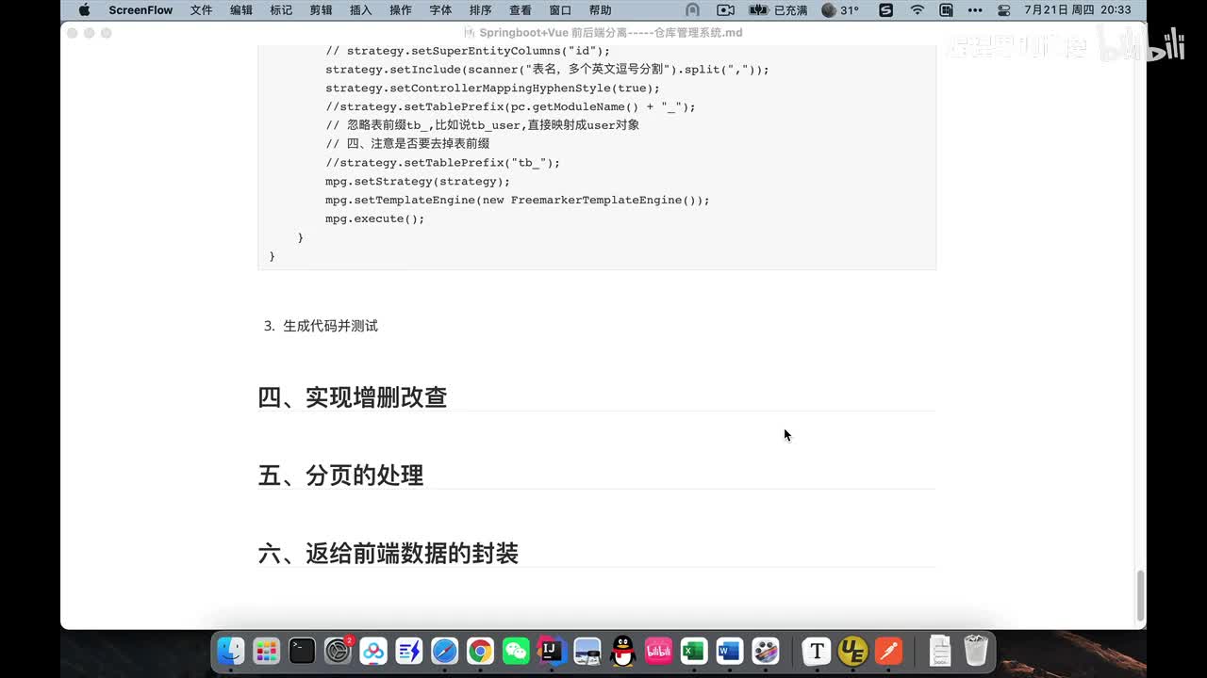This screenshot has width=1207, height=678.
Task: Open bilibili app in the Dock
Action: click(x=658, y=651)
